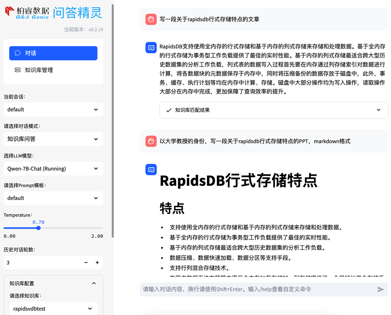Click the chat bubble icon in 对话
391x315 pixels.
point(17,53)
